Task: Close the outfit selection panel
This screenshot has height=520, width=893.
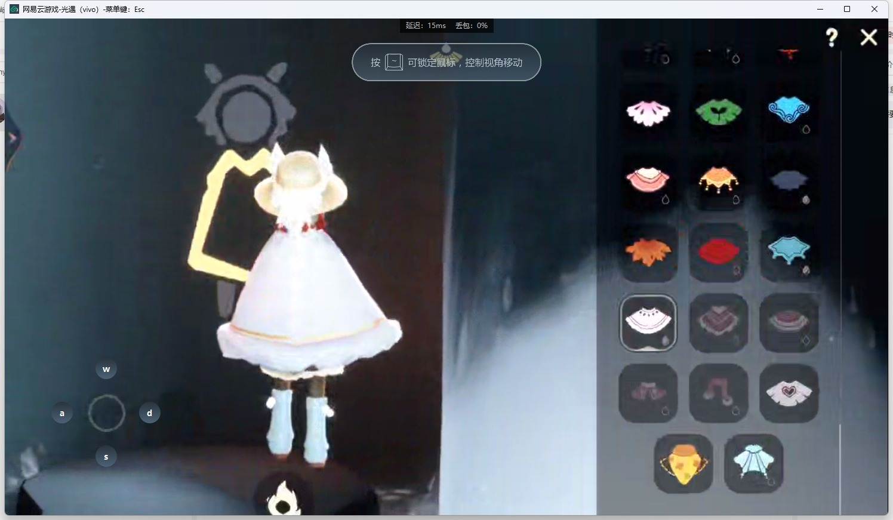Action: (869, 38)
